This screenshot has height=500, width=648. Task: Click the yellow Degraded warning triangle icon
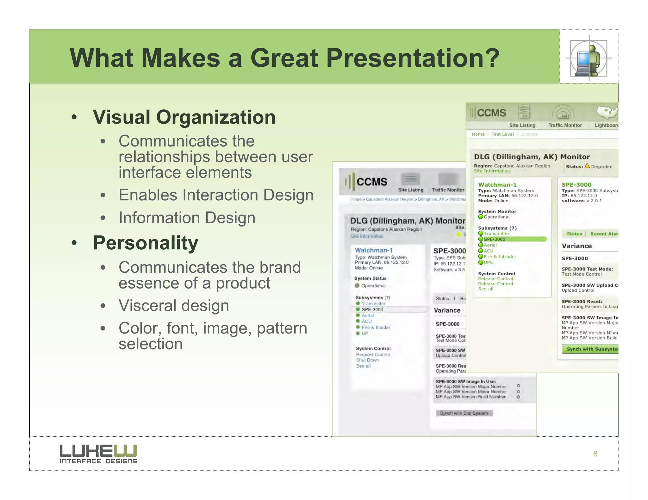coord(587,166)
